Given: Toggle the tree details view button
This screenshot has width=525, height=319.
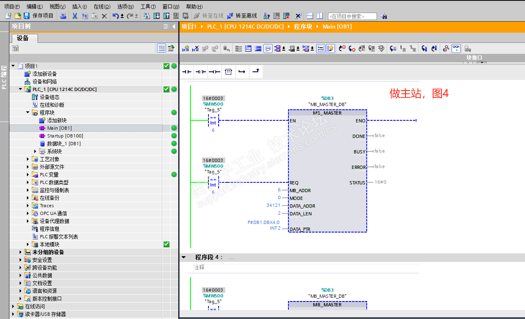Looking at the screenshot, I should pyautogui.click(x=162, y=48).
